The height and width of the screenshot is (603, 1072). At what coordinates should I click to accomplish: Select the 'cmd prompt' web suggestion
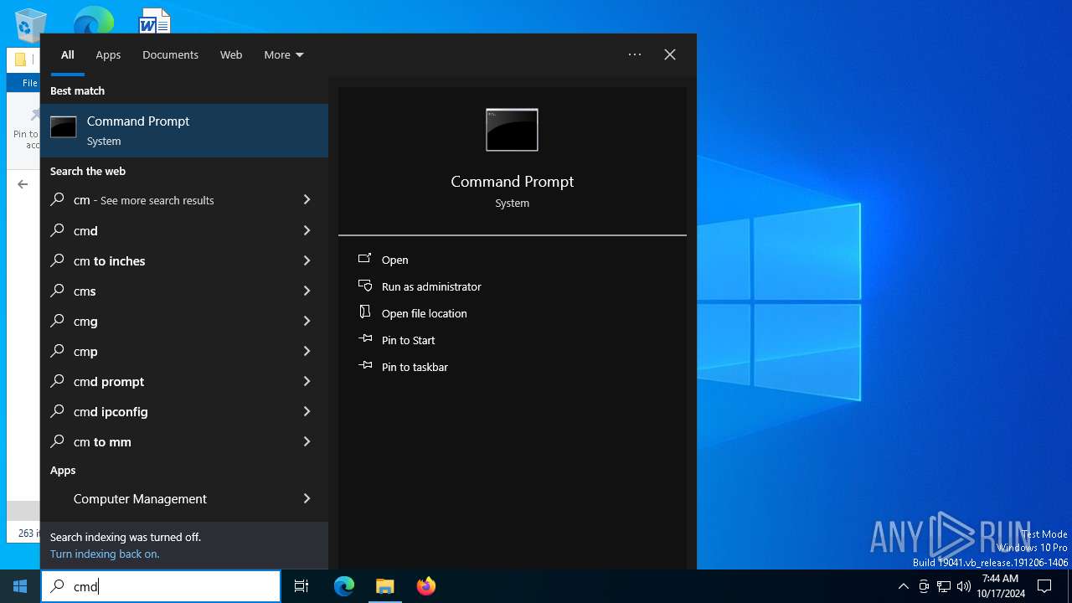184,381
